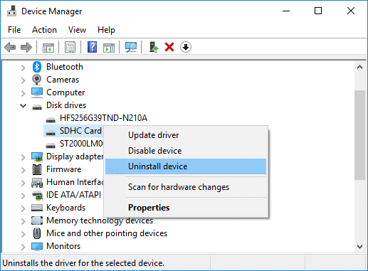Expand the Computer category
This screenshot has height=271, width=368.
[x=23, y=93]
